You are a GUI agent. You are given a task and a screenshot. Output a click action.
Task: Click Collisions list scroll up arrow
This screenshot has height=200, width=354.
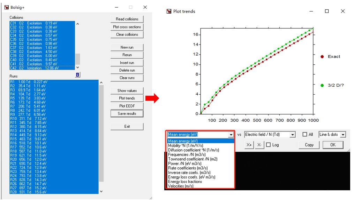point(78,24)
